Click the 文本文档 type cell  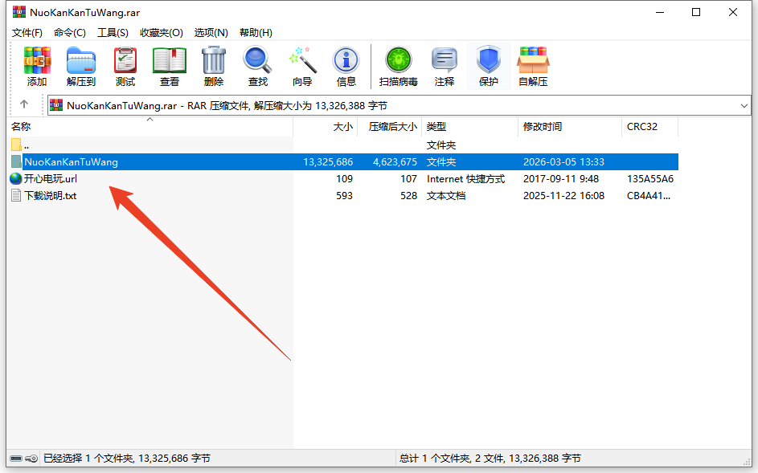[445, 196]
